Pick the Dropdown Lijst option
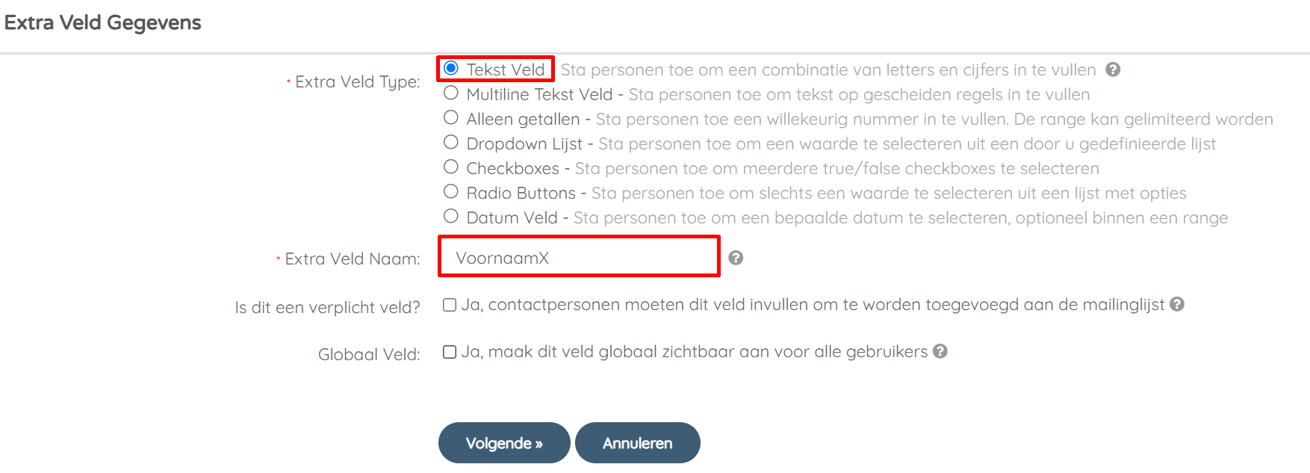1310x473 pixels. [x=451, y=142]
